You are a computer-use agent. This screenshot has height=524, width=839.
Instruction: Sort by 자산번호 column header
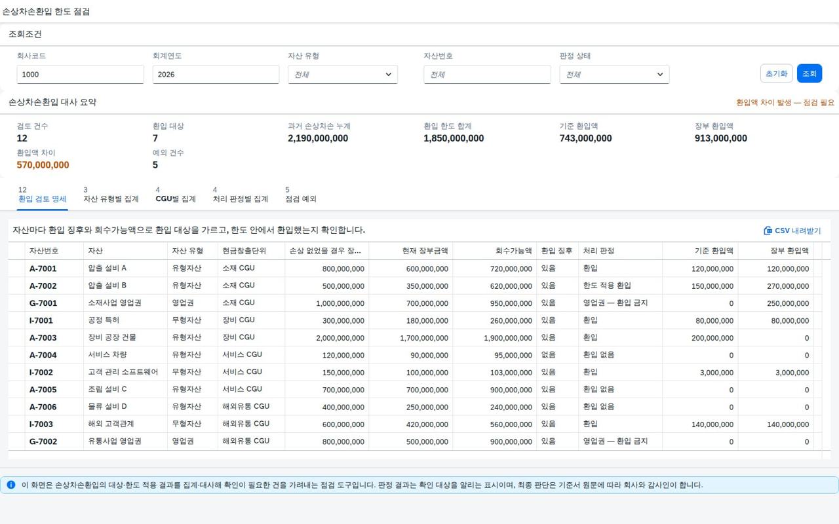point(54,251)
